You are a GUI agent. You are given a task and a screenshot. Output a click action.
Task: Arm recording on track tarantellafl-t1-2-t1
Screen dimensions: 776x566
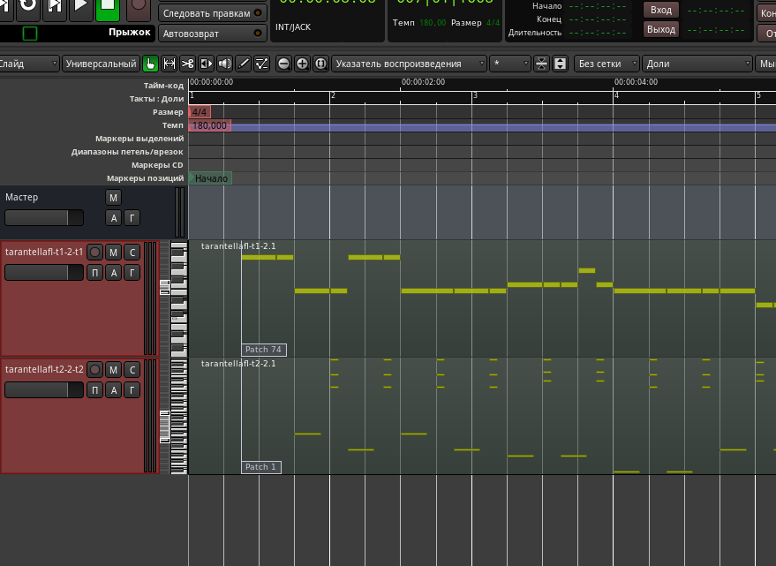95,253
